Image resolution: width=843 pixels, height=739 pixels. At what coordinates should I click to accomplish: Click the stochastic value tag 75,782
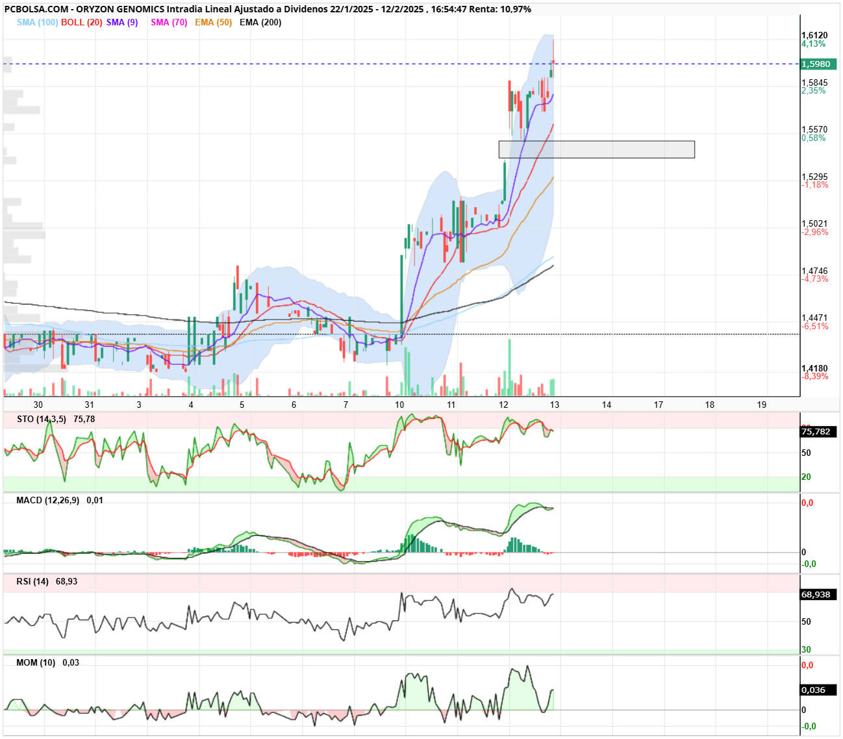(x=818, y=431)
